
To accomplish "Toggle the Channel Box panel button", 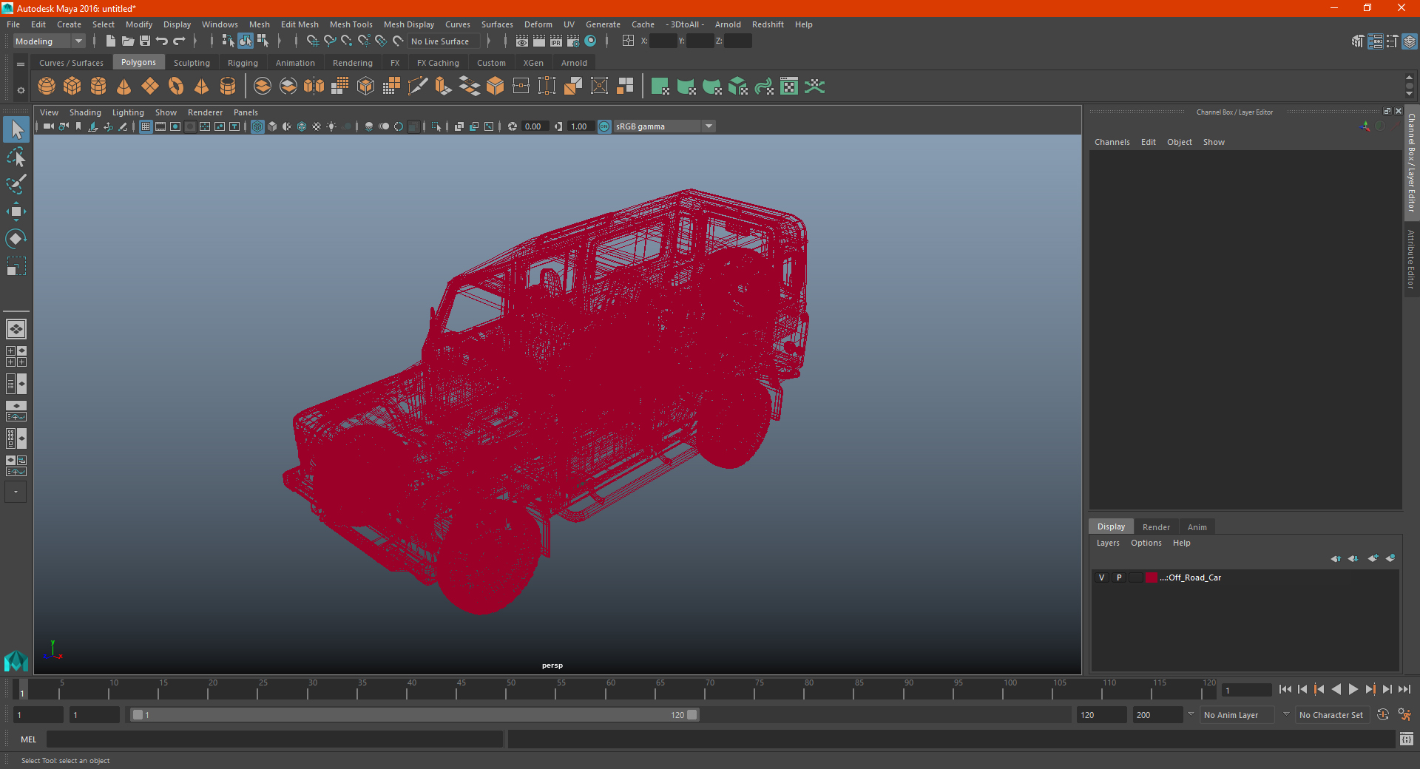I will 1409,41.
